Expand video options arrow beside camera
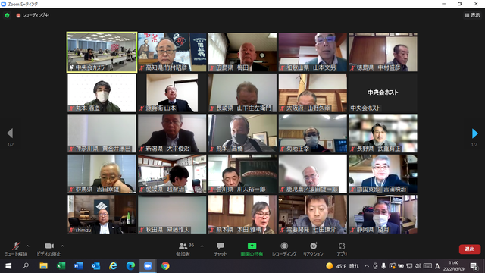This screenshot has width=485, height=273. coord(62,246)
